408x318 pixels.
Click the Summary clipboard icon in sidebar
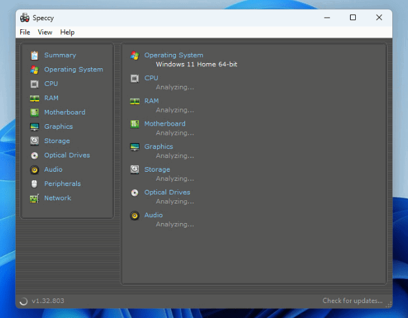[35, 55]
